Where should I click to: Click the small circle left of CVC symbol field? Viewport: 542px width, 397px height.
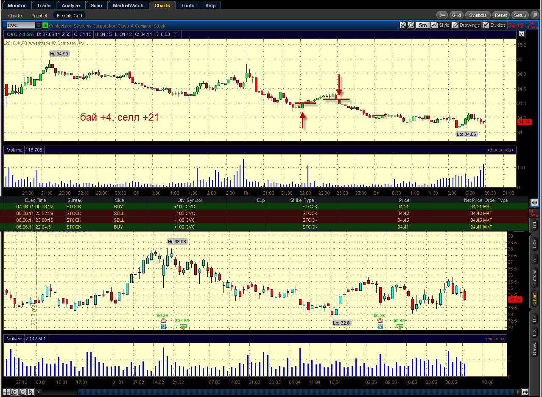pos(4,26)
